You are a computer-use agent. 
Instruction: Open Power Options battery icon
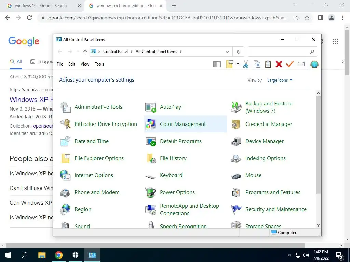151,192
